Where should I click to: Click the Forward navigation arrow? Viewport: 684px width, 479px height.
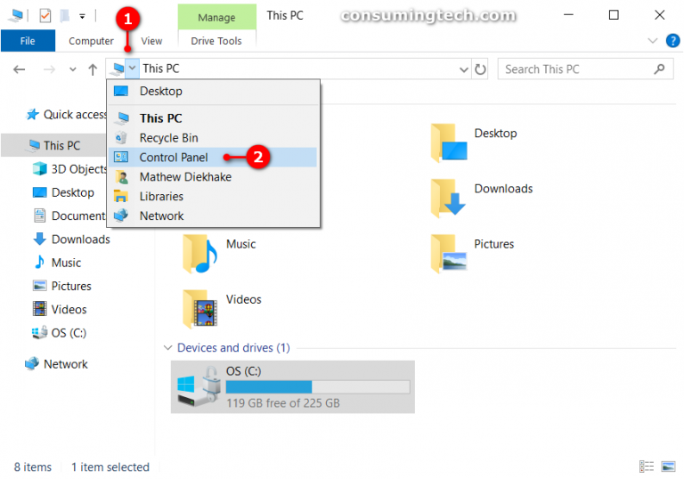click(49, 69)
